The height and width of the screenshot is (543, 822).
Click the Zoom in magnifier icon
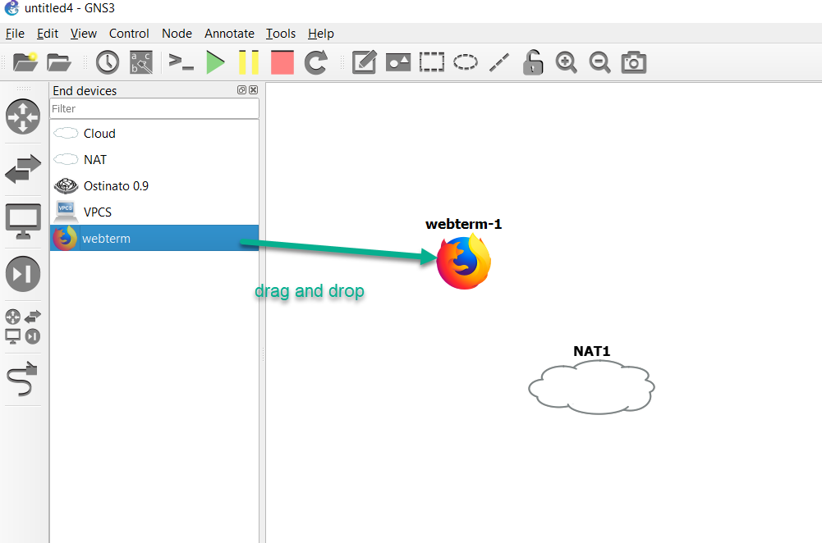(566, 62)
